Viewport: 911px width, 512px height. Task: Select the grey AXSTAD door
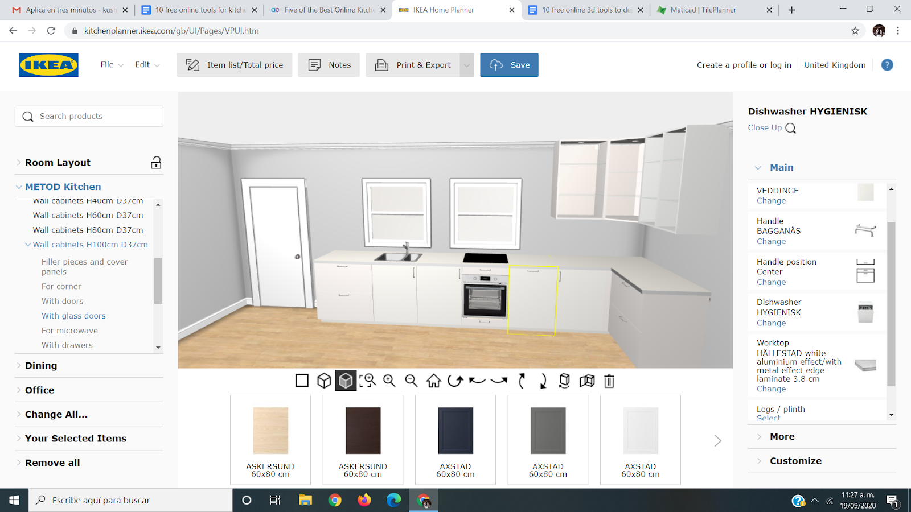point(548,440)
